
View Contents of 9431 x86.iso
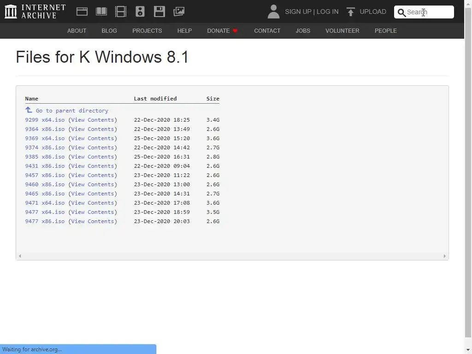point(92,166)
